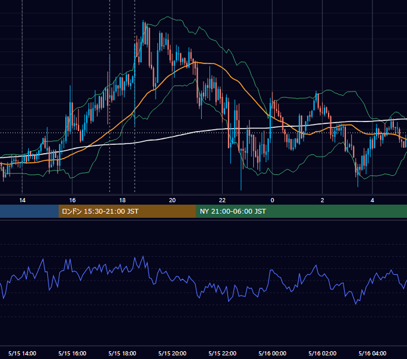Click the 5/15 22:00 time label
This screenshot has width=407, height=359.
(223, 353)
